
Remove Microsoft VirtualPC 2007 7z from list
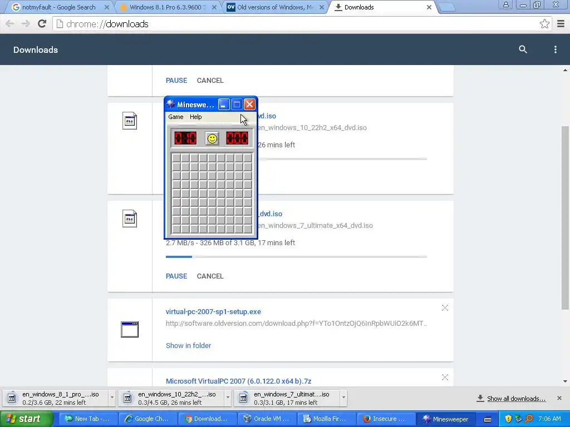[x=445, y=378]
